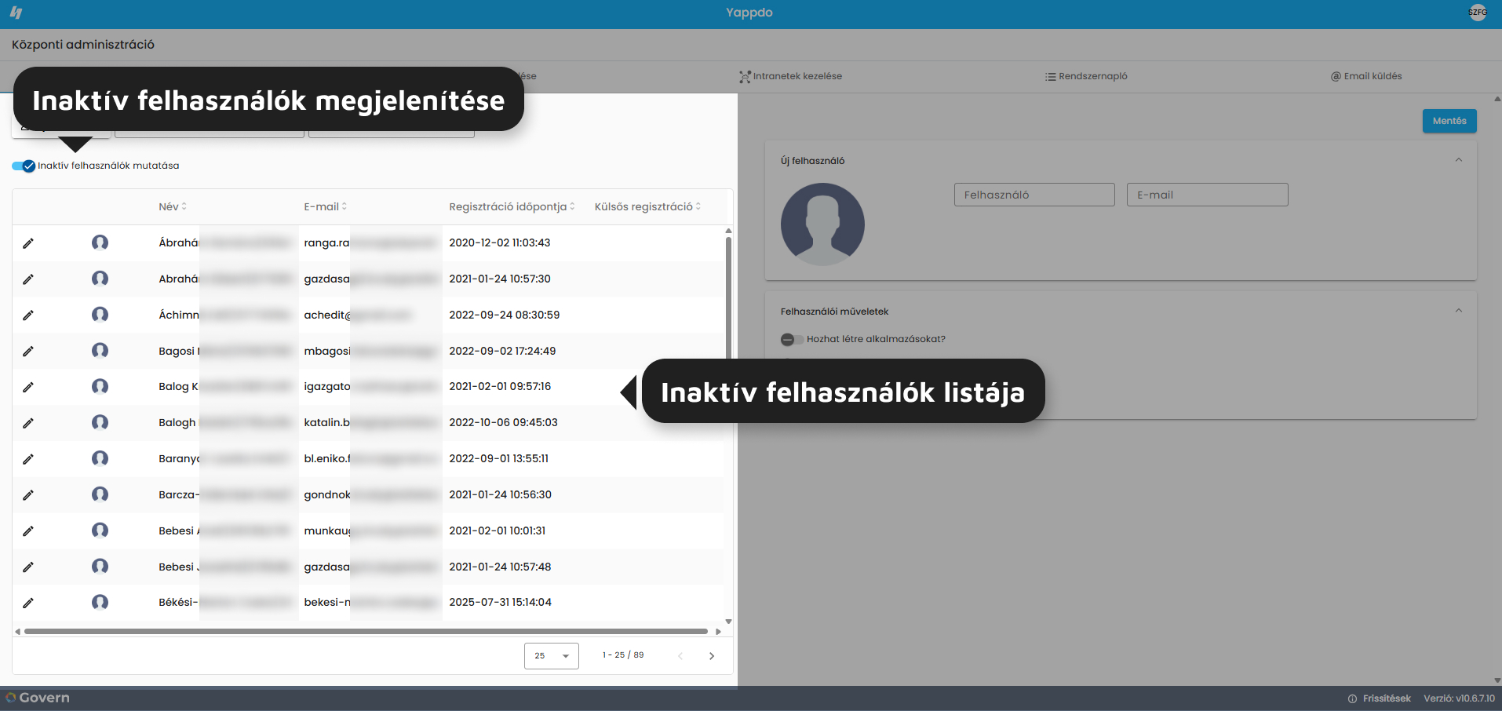Click the Mentés save button
Screen dimensions: 1502x711
click(x=1449, y=121)
